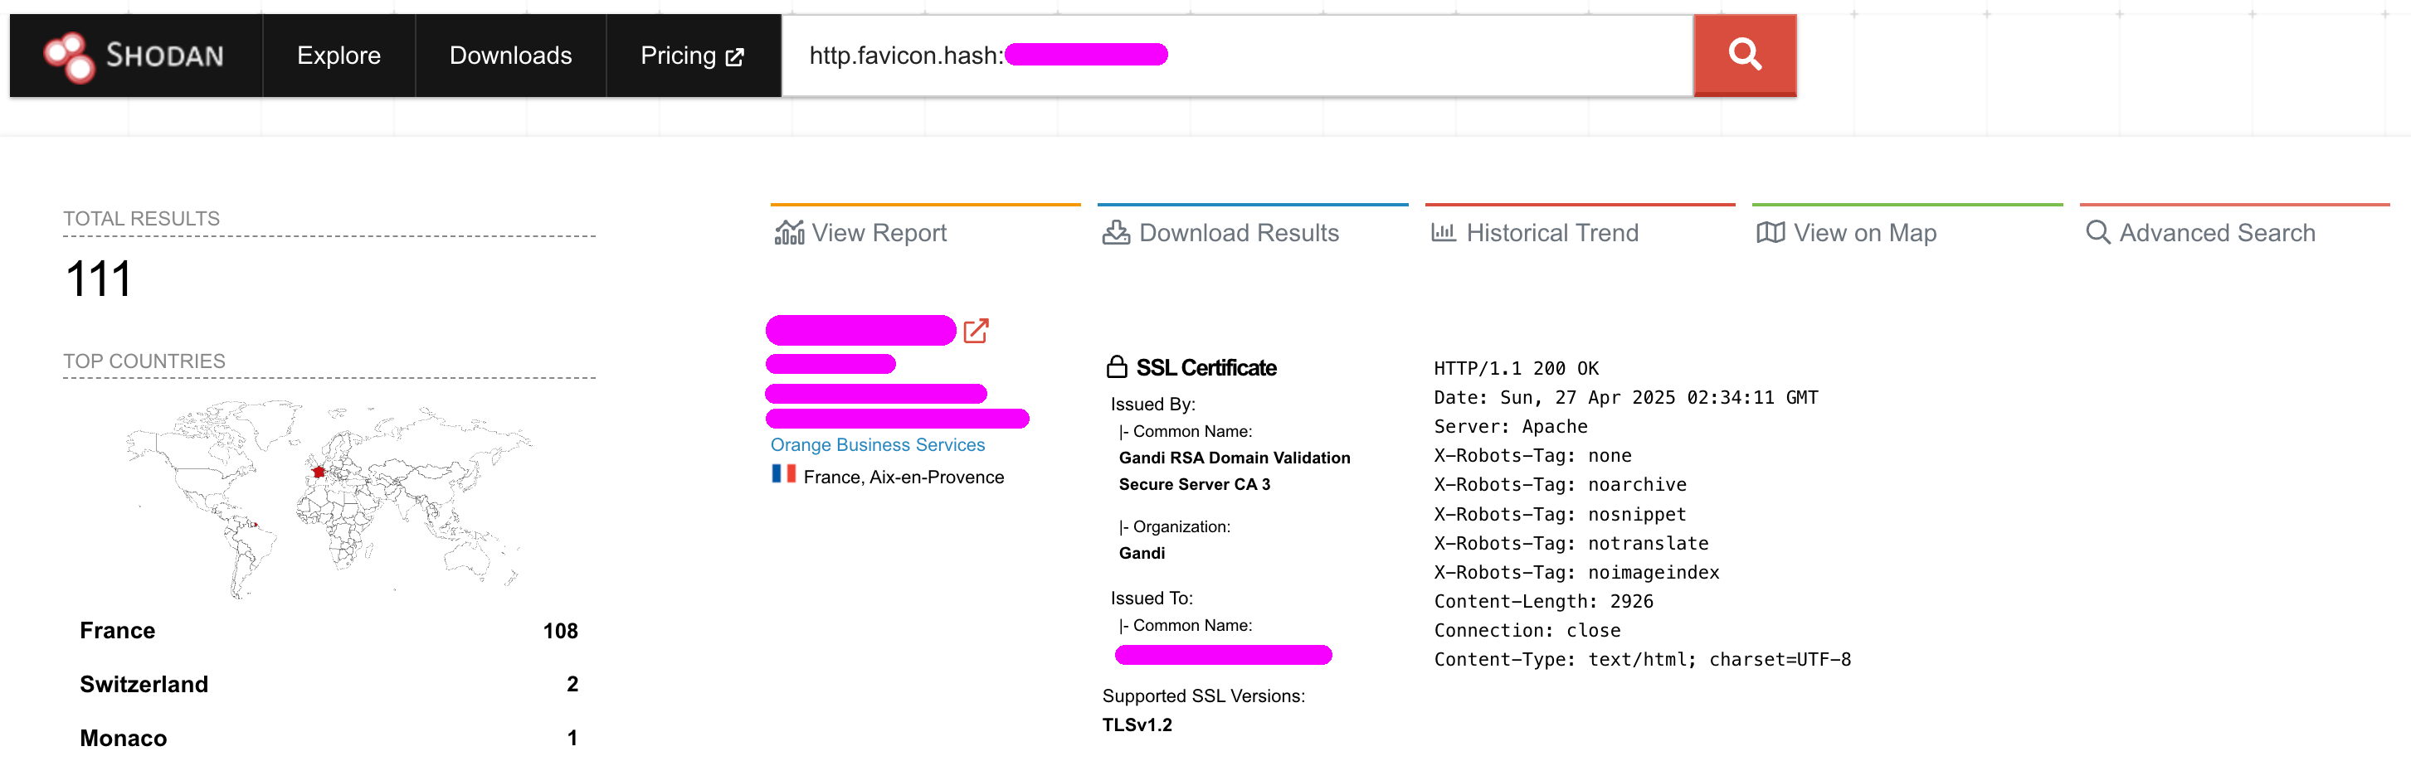Click the View on Map icon
Viewport: 2411px width, 761px height.
1770,233
